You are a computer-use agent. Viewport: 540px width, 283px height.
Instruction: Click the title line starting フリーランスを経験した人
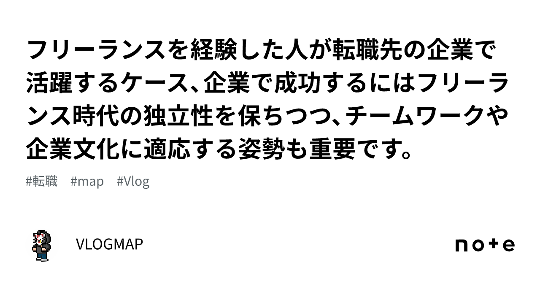click(x=263, y=52)
